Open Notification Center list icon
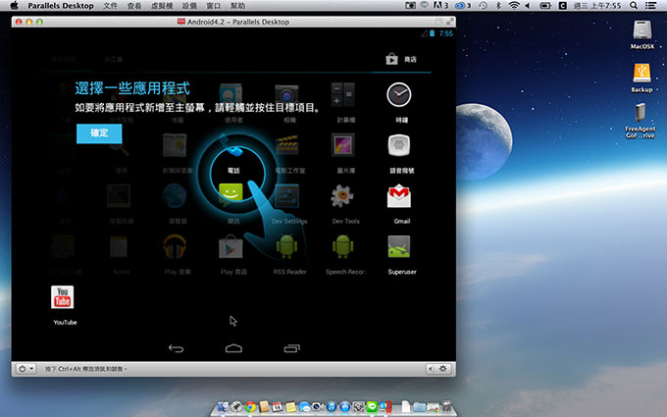This screenshot has height=417, width=667. 650,6
